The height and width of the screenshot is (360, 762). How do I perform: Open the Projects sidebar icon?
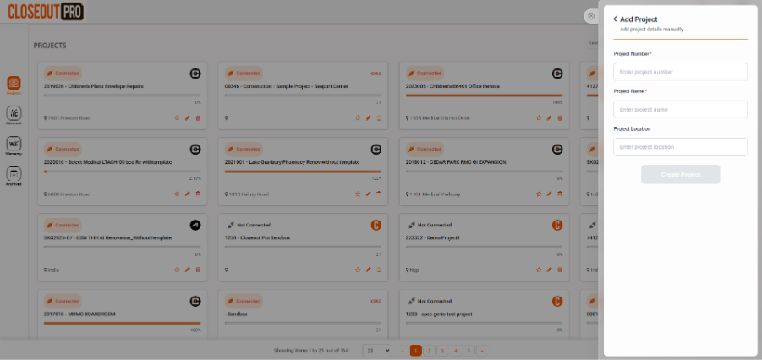pyautogui.click(x=14, y=83)
